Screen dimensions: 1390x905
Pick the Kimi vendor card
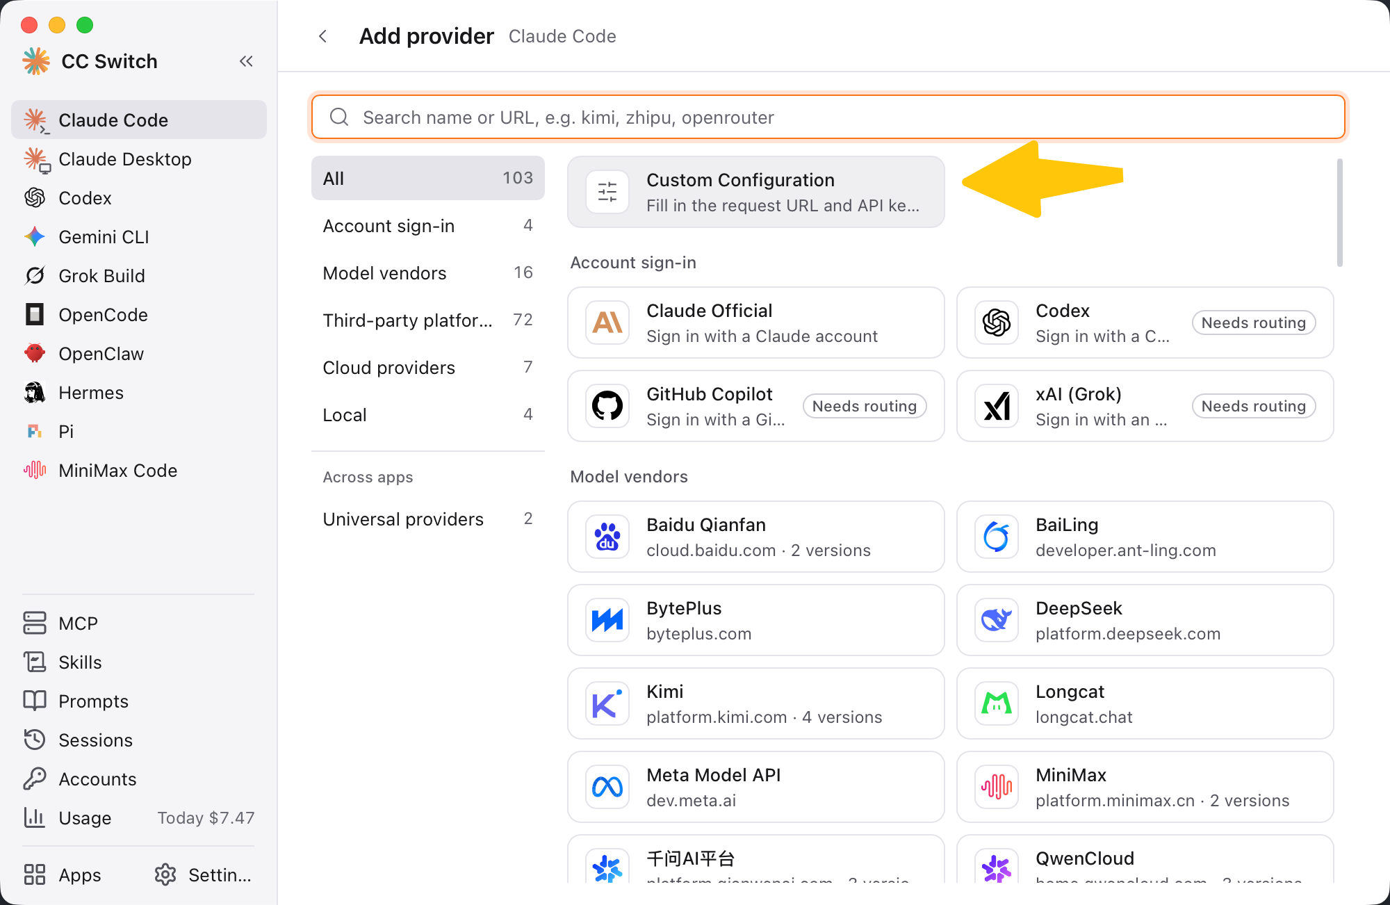756,703
